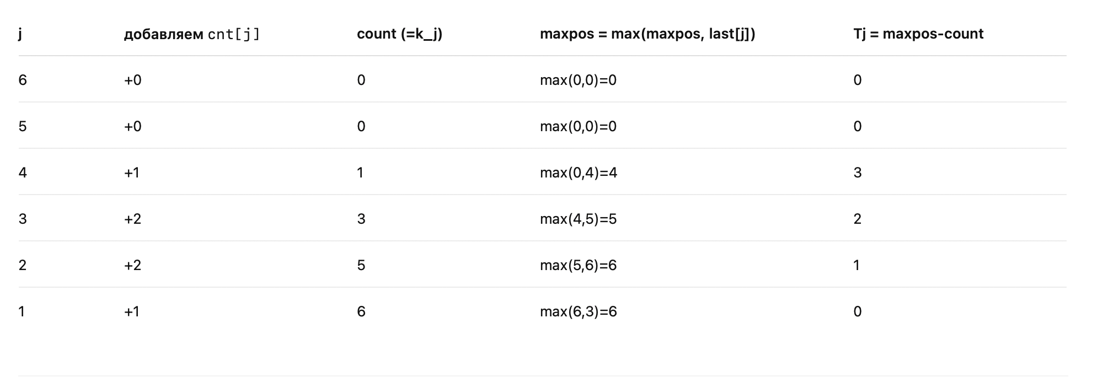The height and width of the screenshot is (377, 1103).
Task: Click the "j" column header
Action: coord(20,34)
